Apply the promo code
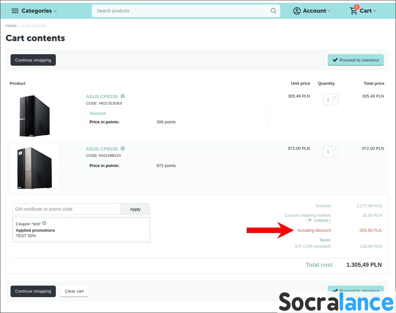Screen dimensions: 396x313 click(135, 209)
